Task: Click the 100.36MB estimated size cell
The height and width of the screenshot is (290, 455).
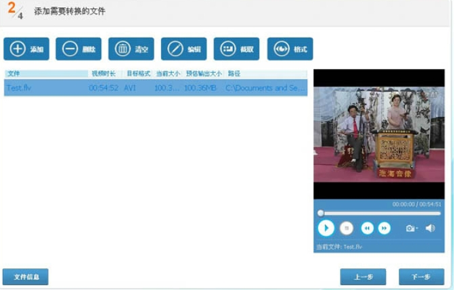Action: 200,88
